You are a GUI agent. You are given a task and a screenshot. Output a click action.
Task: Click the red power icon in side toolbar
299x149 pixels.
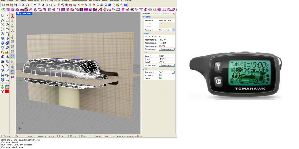(12, 16)
